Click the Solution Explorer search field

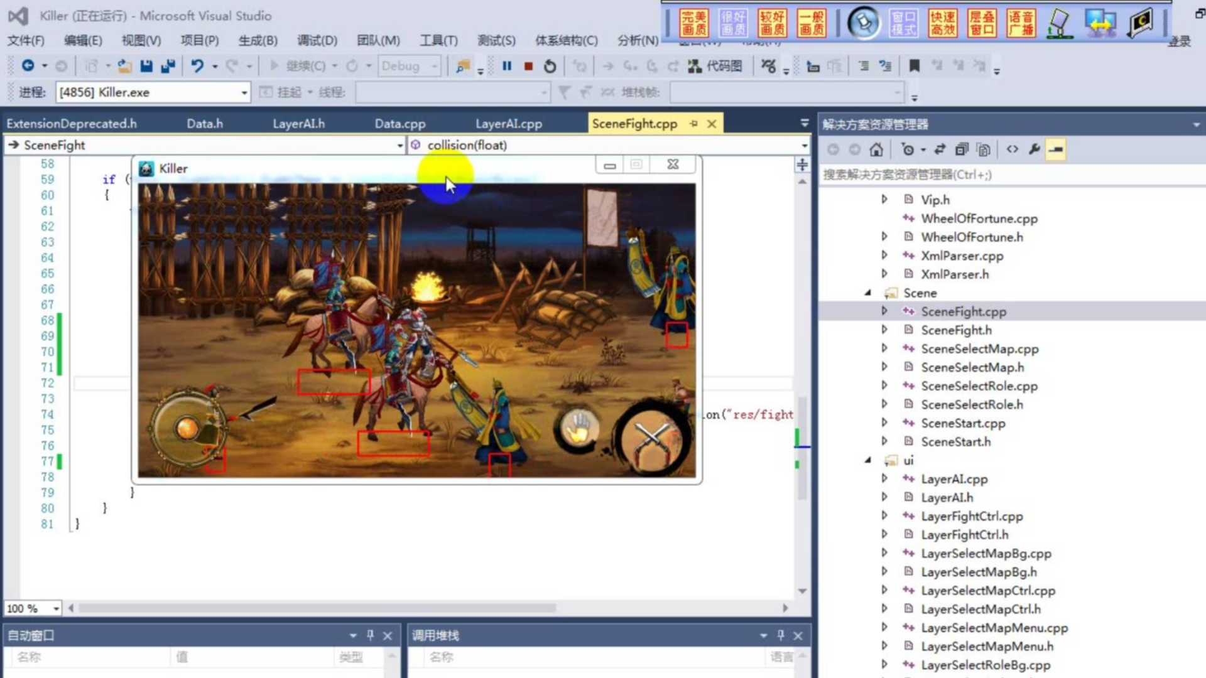tap(1011, 175)
